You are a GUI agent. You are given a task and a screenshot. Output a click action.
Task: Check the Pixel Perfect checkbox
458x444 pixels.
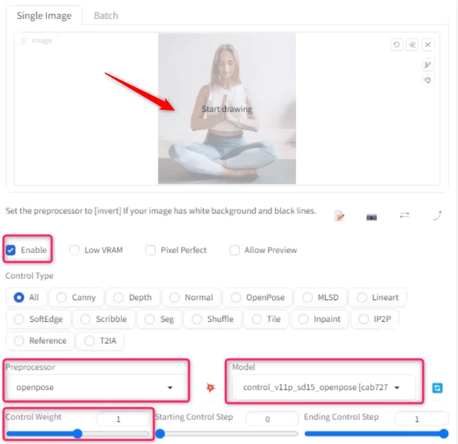[x=150, y=250]
